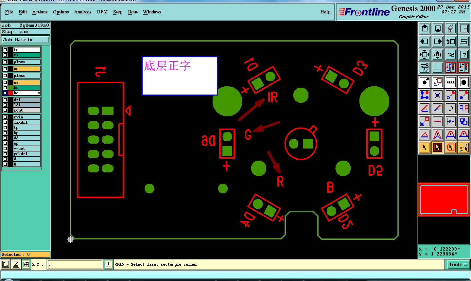Click the 1:2 scale icon
This screenshot has height=281, width=471.
451,55
